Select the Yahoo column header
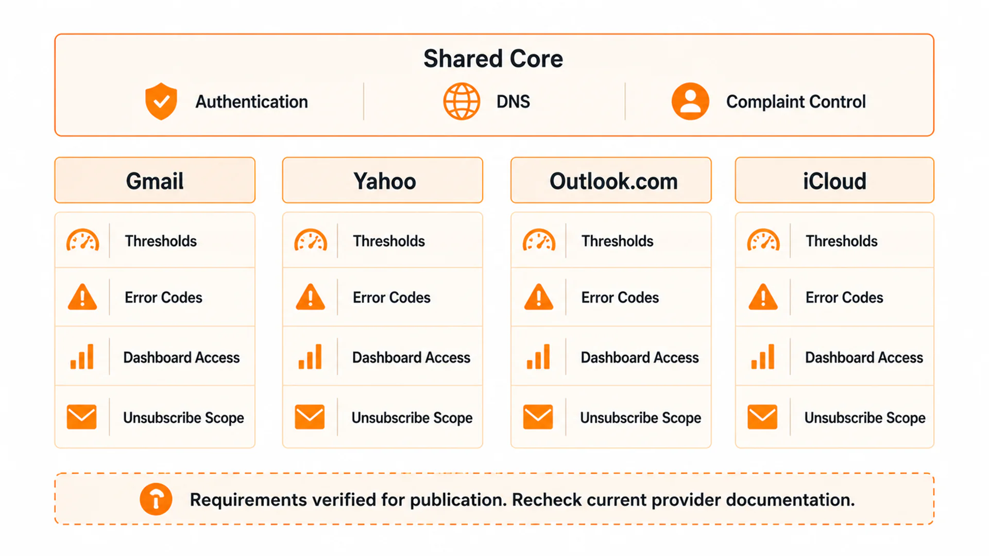This screenshot has height=556, width=989. (x=383, y=180)
